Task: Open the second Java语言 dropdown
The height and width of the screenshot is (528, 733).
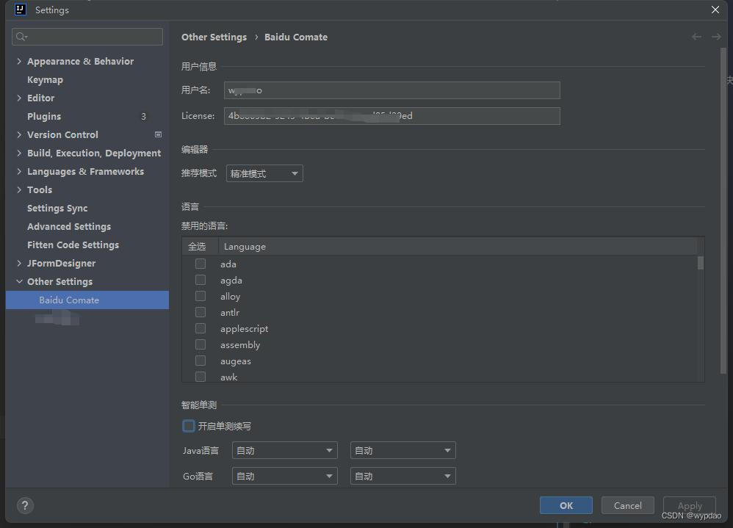Action: [x=403, y=450]
